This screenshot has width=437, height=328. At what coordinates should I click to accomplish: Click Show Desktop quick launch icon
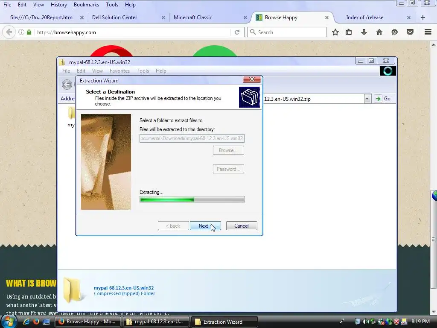pos(46,322)
